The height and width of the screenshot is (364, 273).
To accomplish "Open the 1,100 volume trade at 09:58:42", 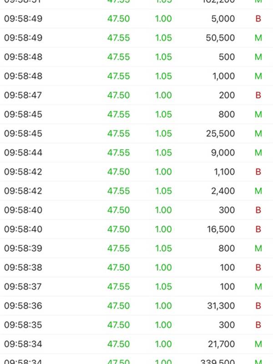I will point(136,172).
